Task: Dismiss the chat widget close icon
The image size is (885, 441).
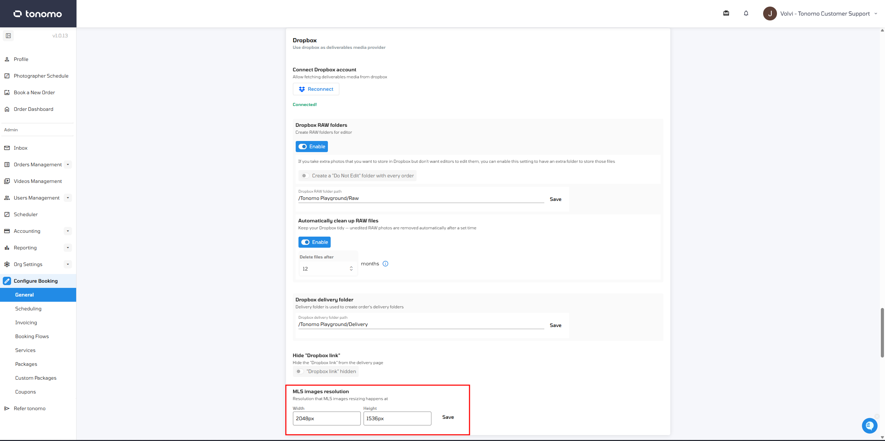Action: 877,416
